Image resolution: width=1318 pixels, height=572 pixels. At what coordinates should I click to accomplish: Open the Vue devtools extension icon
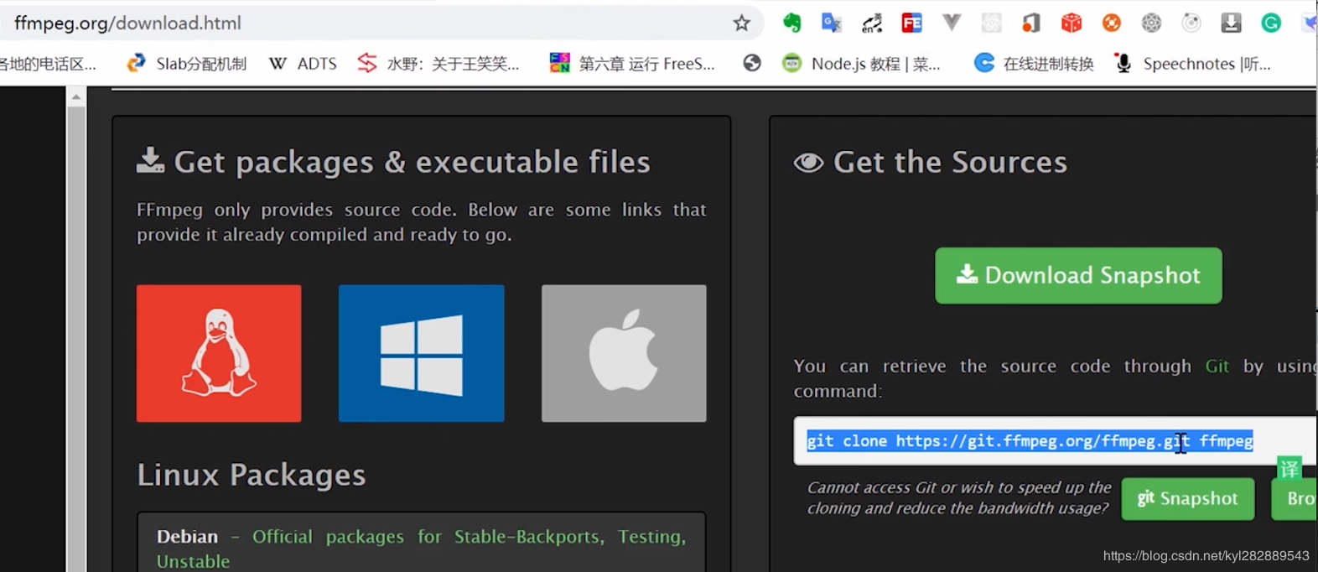pyautogui.click(x=952, y=23)
